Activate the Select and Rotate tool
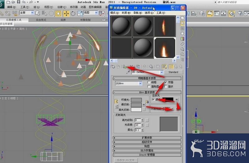Screen dimensions: 249x163 click(73, 13)
